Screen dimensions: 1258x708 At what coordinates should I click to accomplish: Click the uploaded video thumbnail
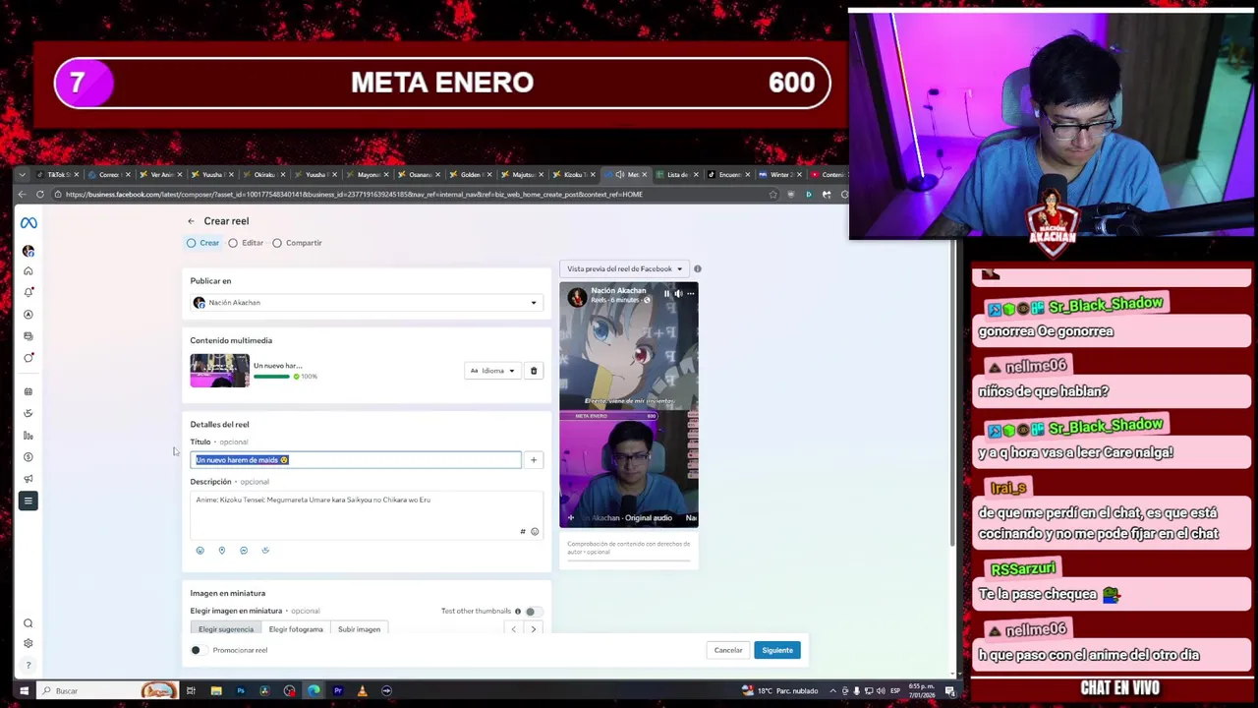[220, 371]
